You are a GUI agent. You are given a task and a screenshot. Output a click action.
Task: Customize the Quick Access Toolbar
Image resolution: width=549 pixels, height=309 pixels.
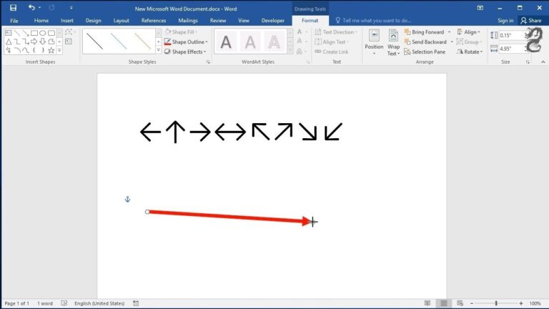pyautogui.click(x=71, y=8)
